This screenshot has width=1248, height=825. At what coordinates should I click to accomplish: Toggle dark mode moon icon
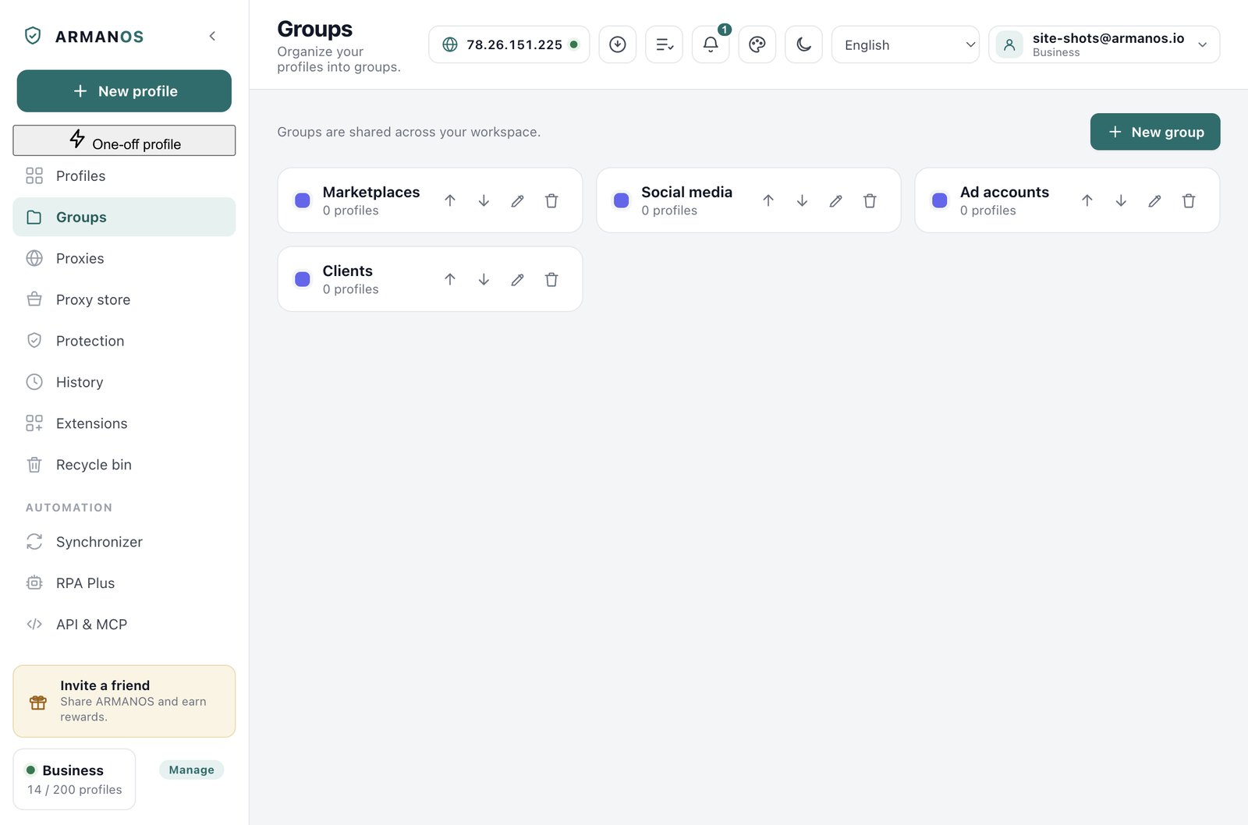(x=804, y=44)
